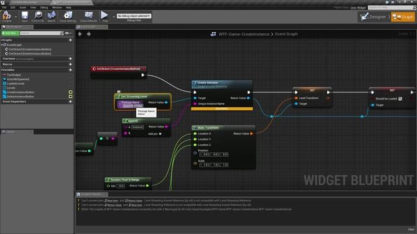Viewport: 417px width, 234px height.
Task: Click the Event Graph breadcrumb
Action: tap(287, 34)
